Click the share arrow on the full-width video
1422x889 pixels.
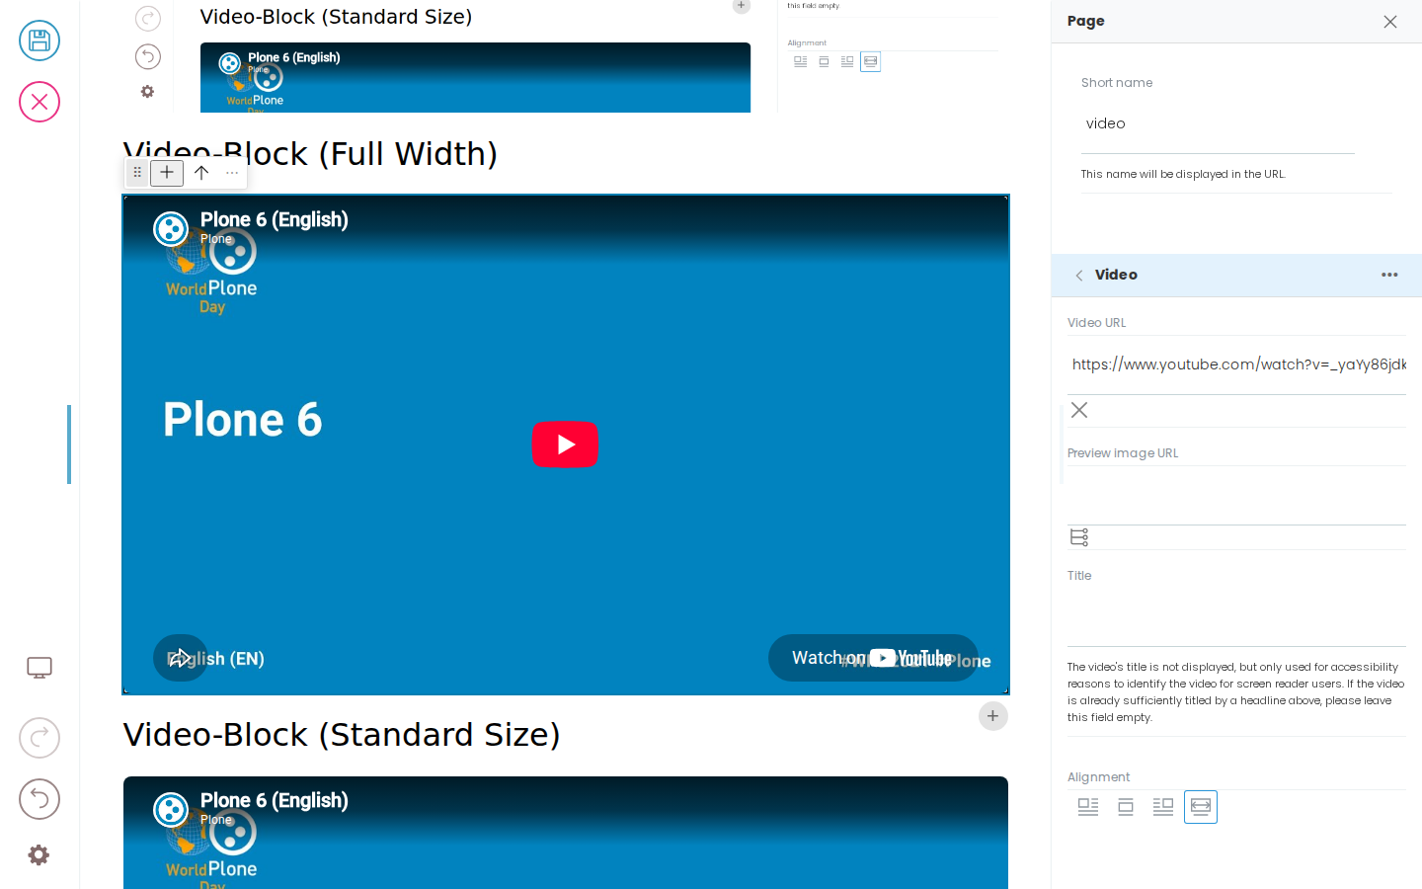tap(180, 658)
